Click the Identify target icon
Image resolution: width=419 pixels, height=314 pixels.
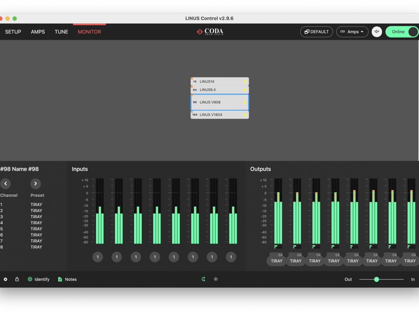(30, 279)
